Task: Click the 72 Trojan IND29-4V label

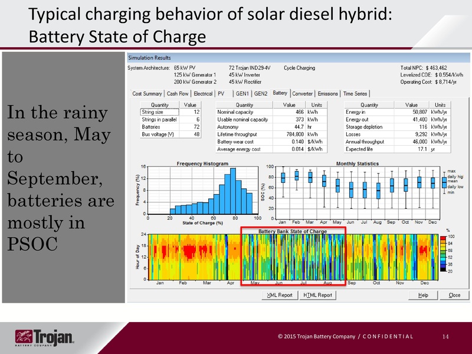Action: (250, 68)
